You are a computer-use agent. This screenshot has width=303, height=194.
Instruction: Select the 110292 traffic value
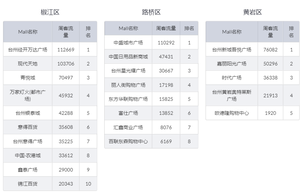pyautogui.click(x=166, y=43)
